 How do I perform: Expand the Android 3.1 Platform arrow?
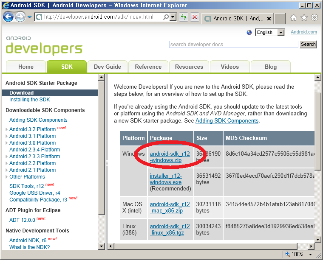click(7, 136)
